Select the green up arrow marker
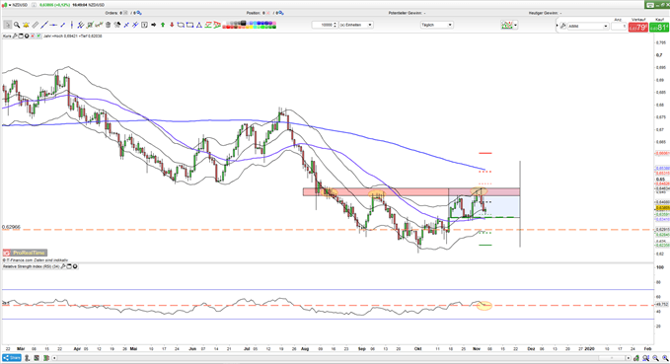 [163, 25]
